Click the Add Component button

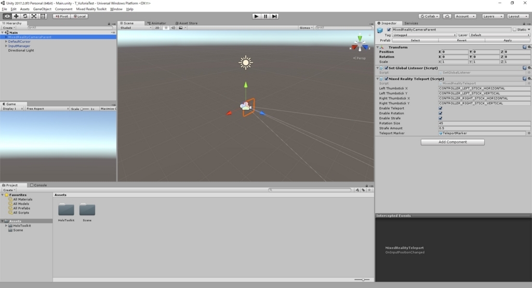pyautogui.click(x=453, y=142)
